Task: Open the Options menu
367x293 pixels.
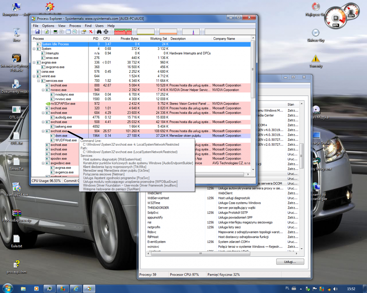Action: coord(48,26)
